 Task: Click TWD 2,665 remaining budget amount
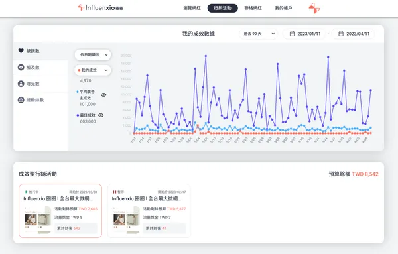[88, 209]
